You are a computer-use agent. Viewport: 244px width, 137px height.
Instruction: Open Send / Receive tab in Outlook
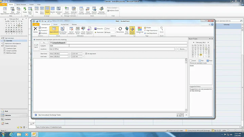(21, 4)
